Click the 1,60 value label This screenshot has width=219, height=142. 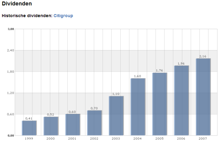pos(137,76)
